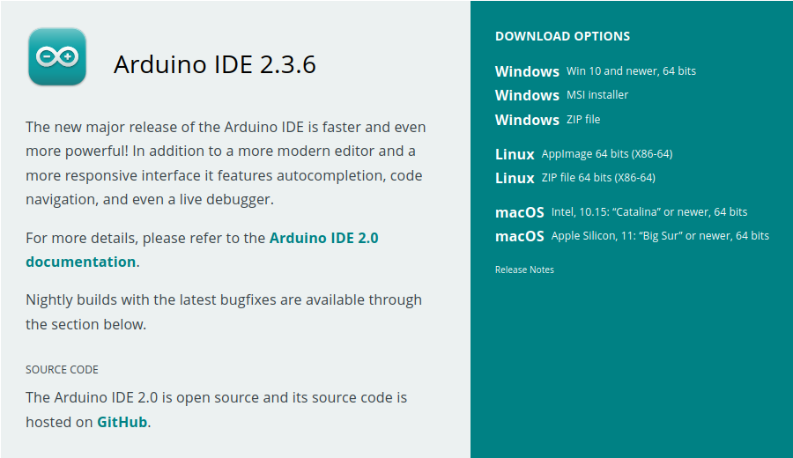Click the DOWNLOAD OPTIONS heading
793x458 pixels.
(x=562, y=37)
